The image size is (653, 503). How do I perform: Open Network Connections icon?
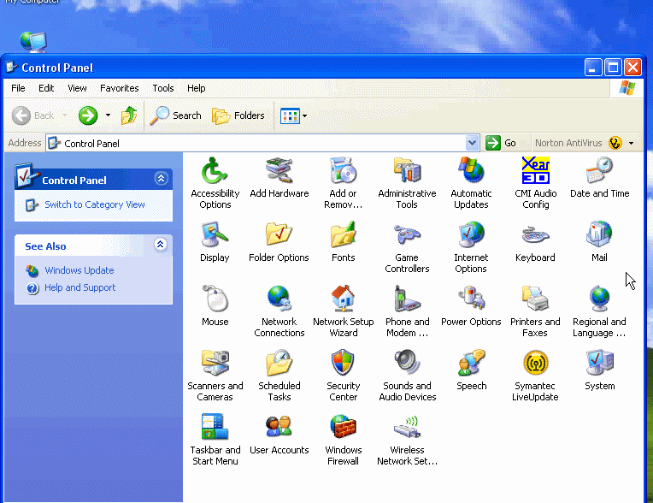(x=279, y=299)
